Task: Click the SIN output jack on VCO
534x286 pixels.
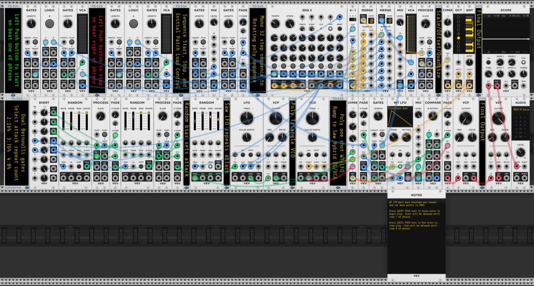Action: (x=301, y=178)
